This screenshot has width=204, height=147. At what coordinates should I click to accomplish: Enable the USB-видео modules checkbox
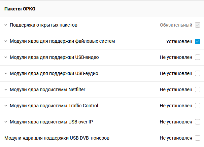point(198,57)
